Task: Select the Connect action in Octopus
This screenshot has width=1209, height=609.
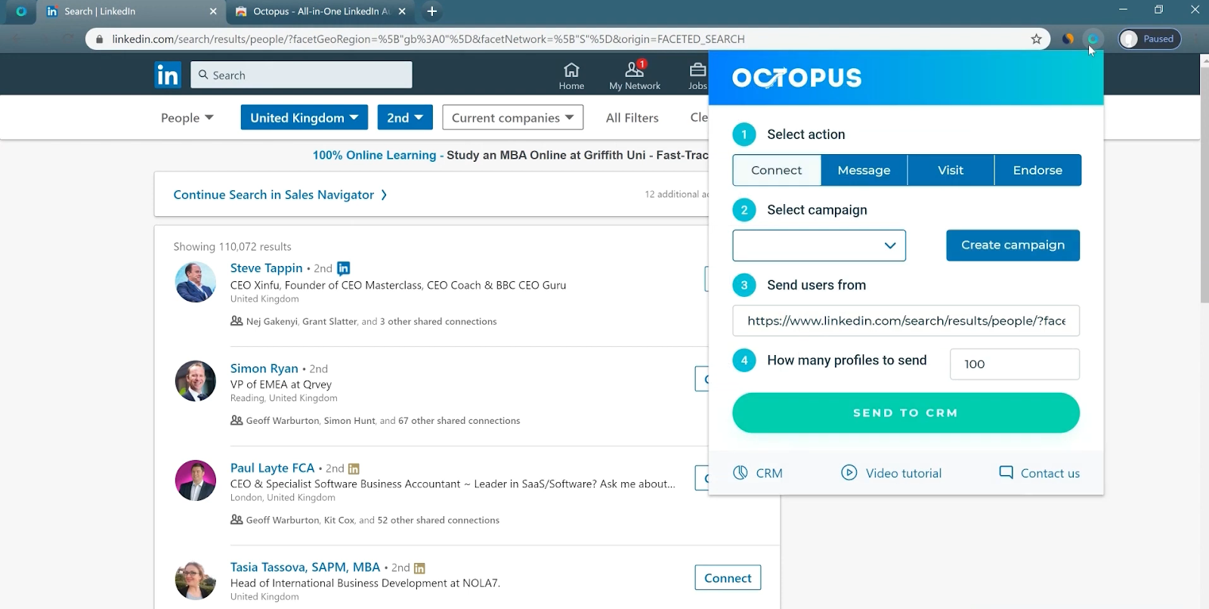Action: 777,170
